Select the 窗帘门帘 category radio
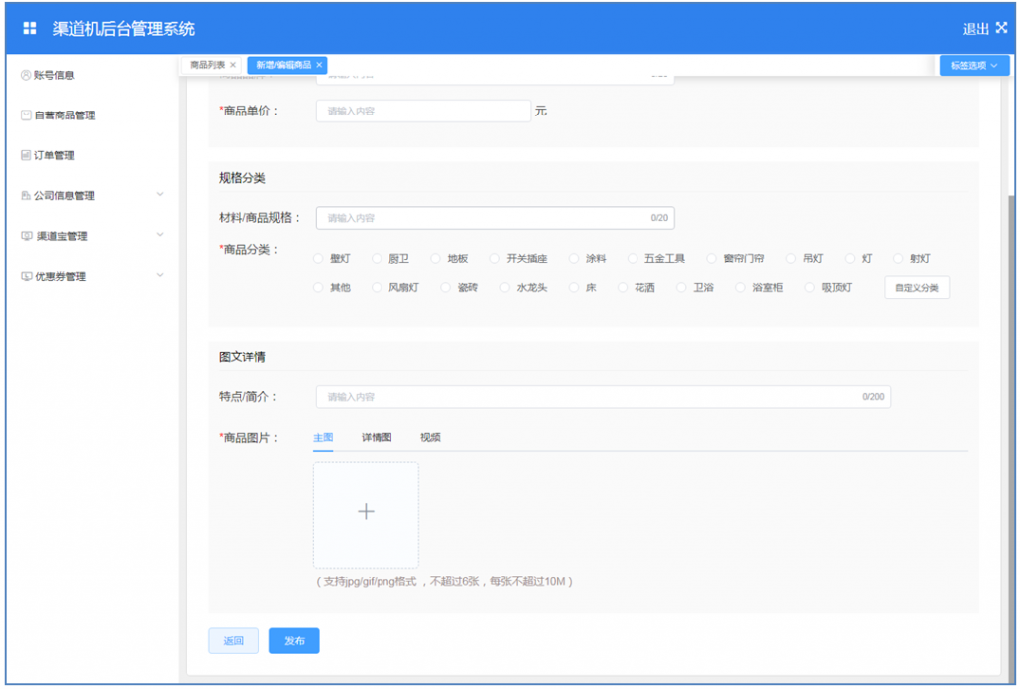 pos(711,259)
